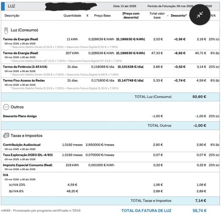Click the Descrição column header
Screen dimensions: 223x215
(12, 16)
